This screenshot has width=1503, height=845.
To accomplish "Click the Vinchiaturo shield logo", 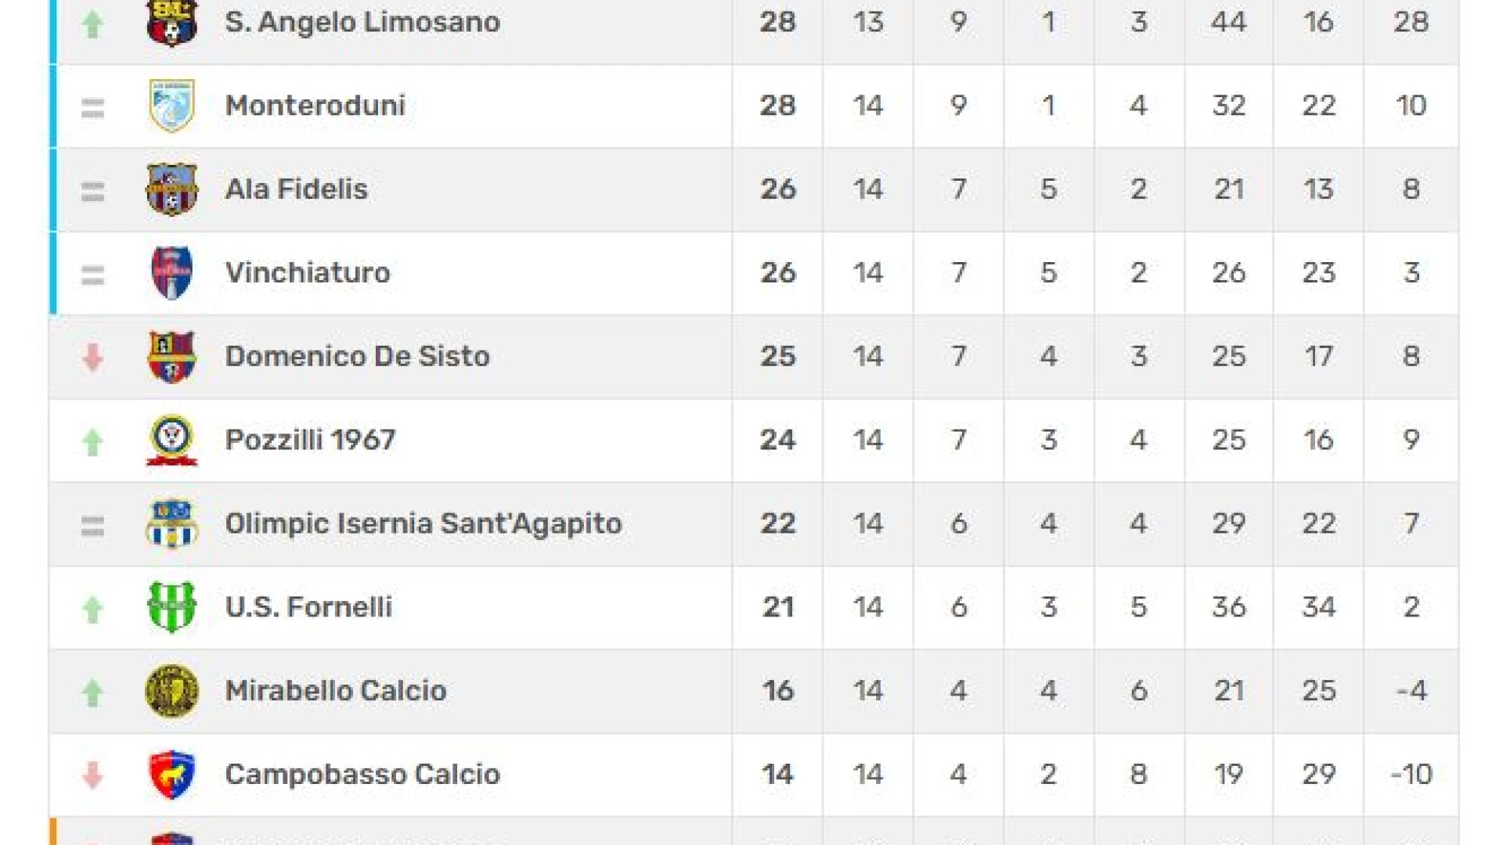I will (x=171, y=273).
